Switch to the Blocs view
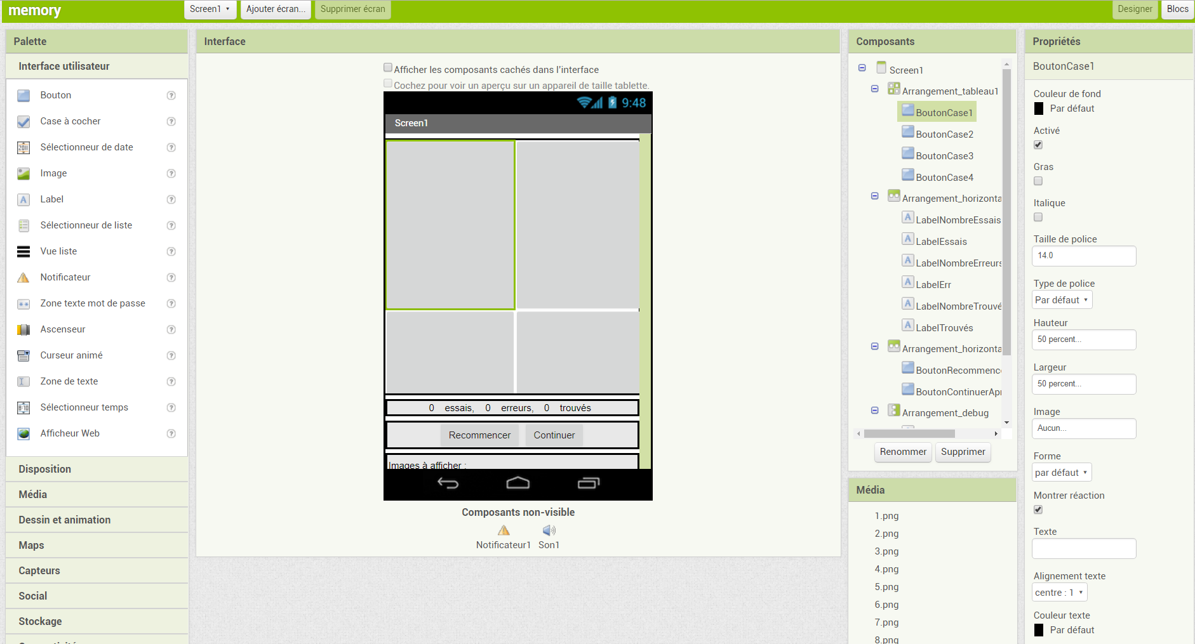The height and width of the screenshot is (644, 1195). pos(1177,10)
